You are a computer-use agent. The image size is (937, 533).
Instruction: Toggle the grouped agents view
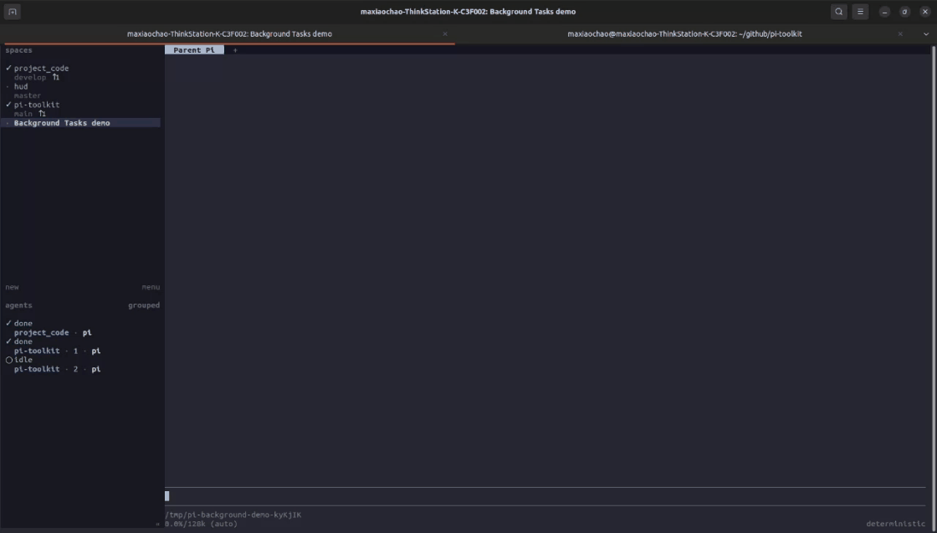click(143, 305)
